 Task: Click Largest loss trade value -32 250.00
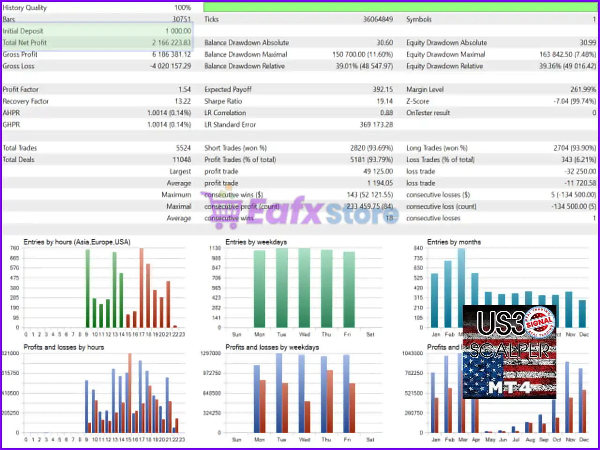click(x=580, y=172)
